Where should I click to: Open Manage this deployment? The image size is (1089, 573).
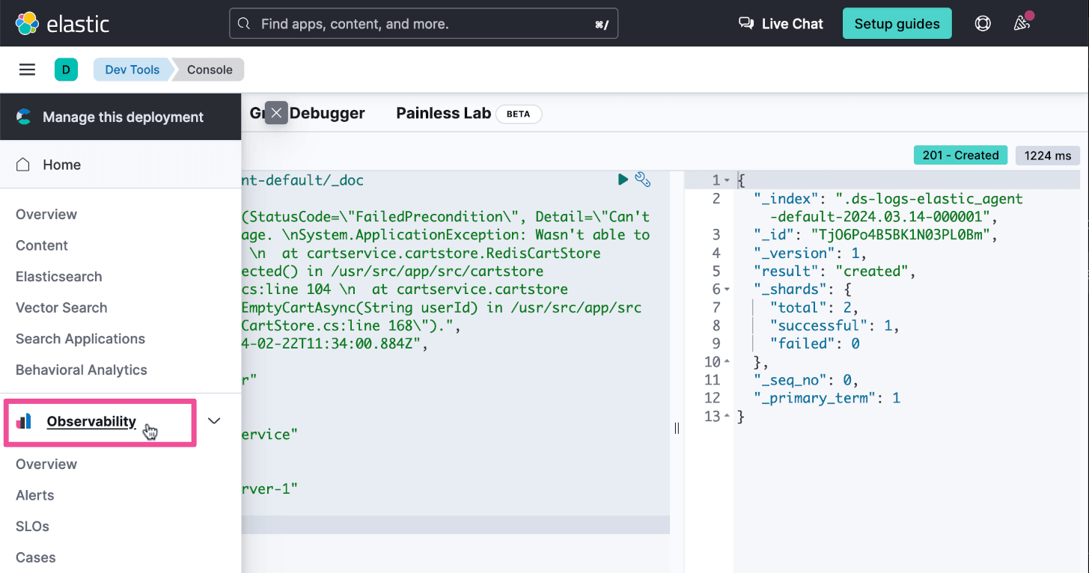point(123,117)
